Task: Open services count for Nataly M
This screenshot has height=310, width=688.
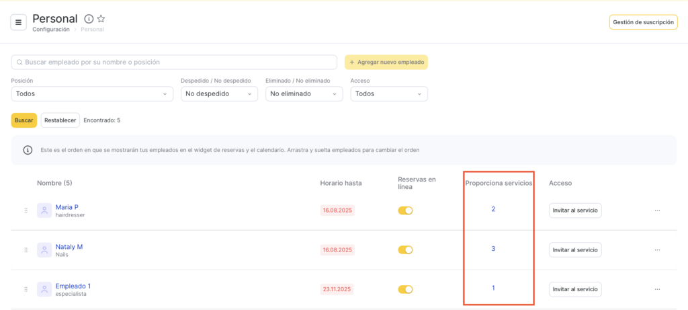Action: [493, 249]
